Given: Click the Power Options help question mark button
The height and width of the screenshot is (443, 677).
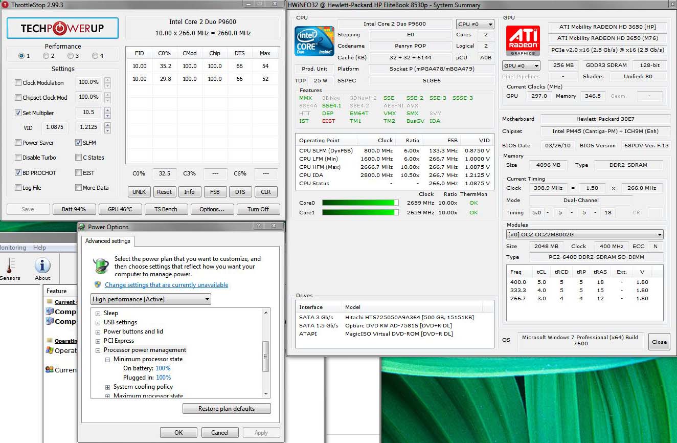Looking at the screenshot, I should [259, 226].
